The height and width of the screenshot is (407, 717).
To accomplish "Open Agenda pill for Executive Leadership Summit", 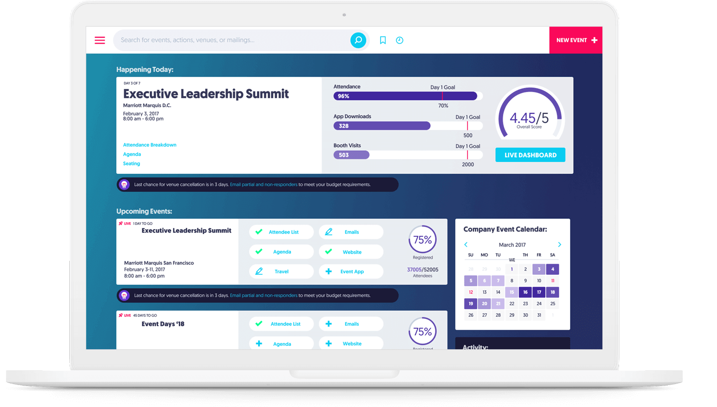I will coord(281,252).
